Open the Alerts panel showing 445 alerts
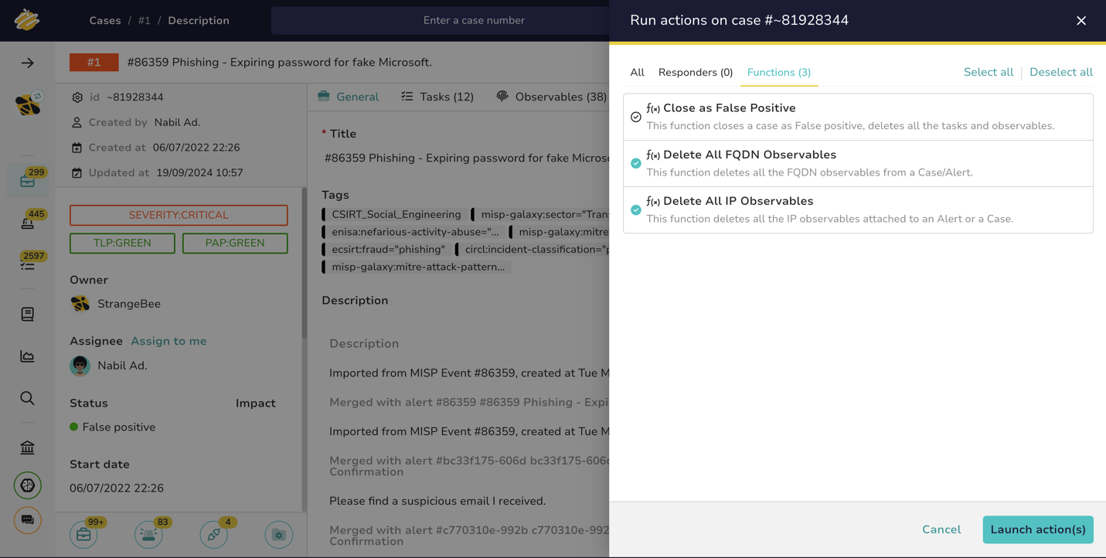 [27, 224]
